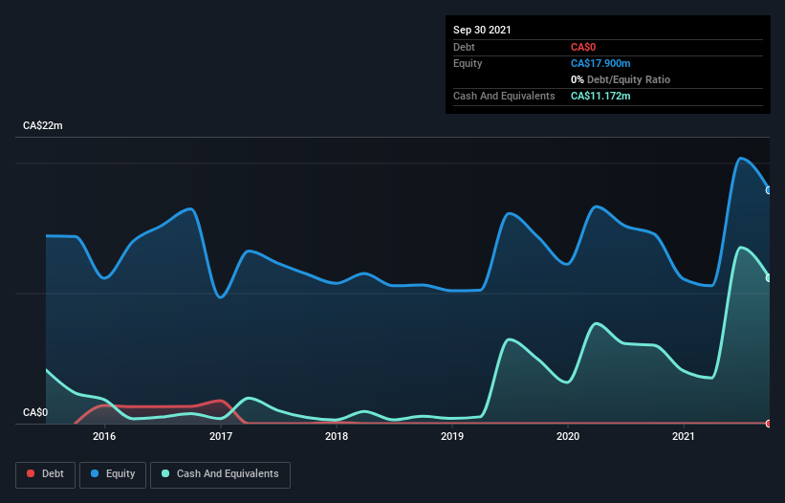Click the 2017 x-axis label
785x503 pixels.
point(221,436)
